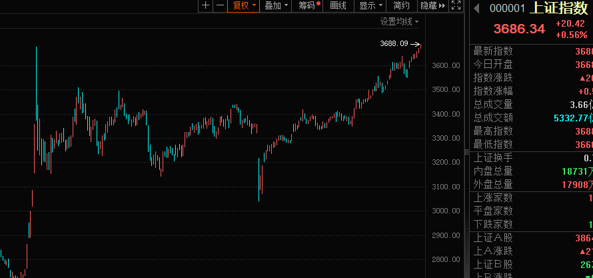Open the 设置均线 moving average settings
593x278 pixels.
coord(399,21)
